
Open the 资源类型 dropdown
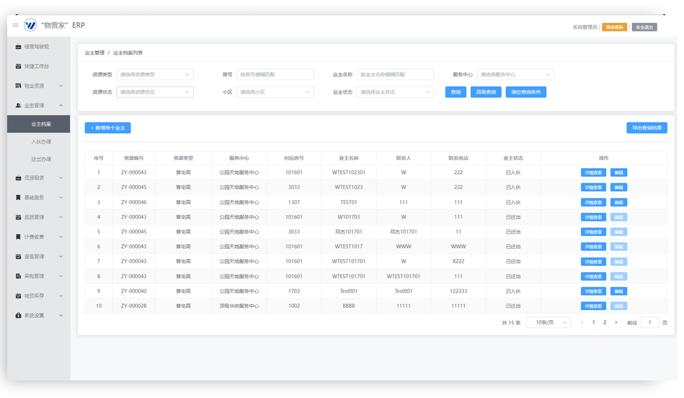(x=155, y=75)
